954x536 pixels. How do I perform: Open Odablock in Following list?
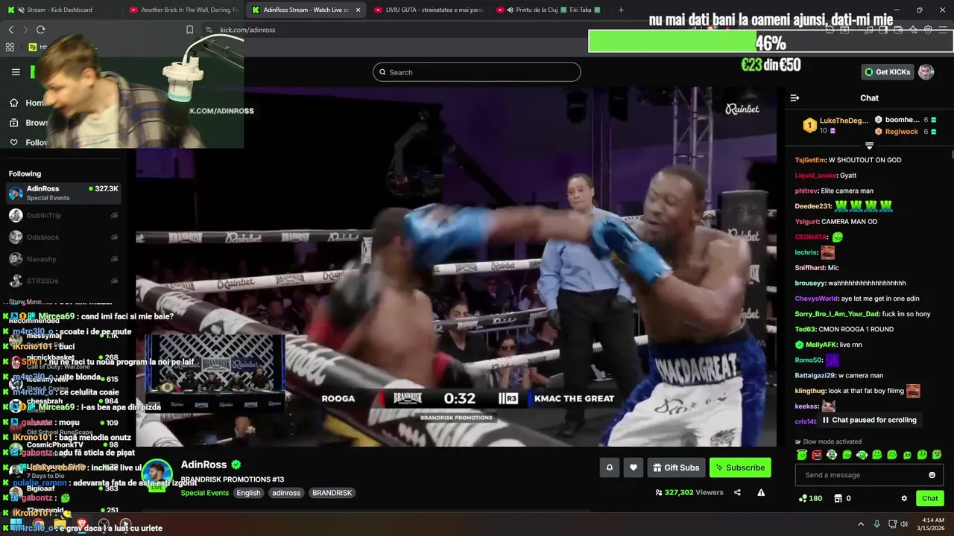(x=63, y=237)
